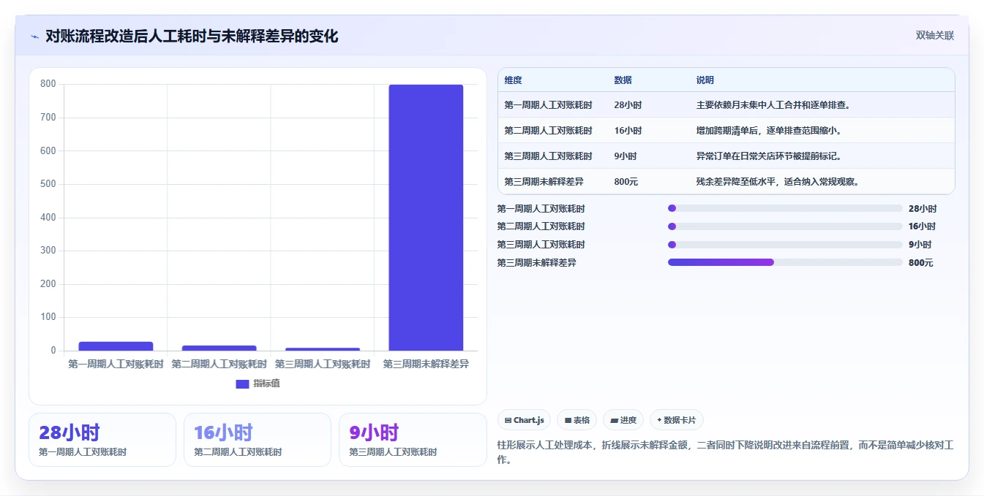Click the 800 tick on the chart y-axis
This screenshot has height=496, width=984.
tap(48, 84)
